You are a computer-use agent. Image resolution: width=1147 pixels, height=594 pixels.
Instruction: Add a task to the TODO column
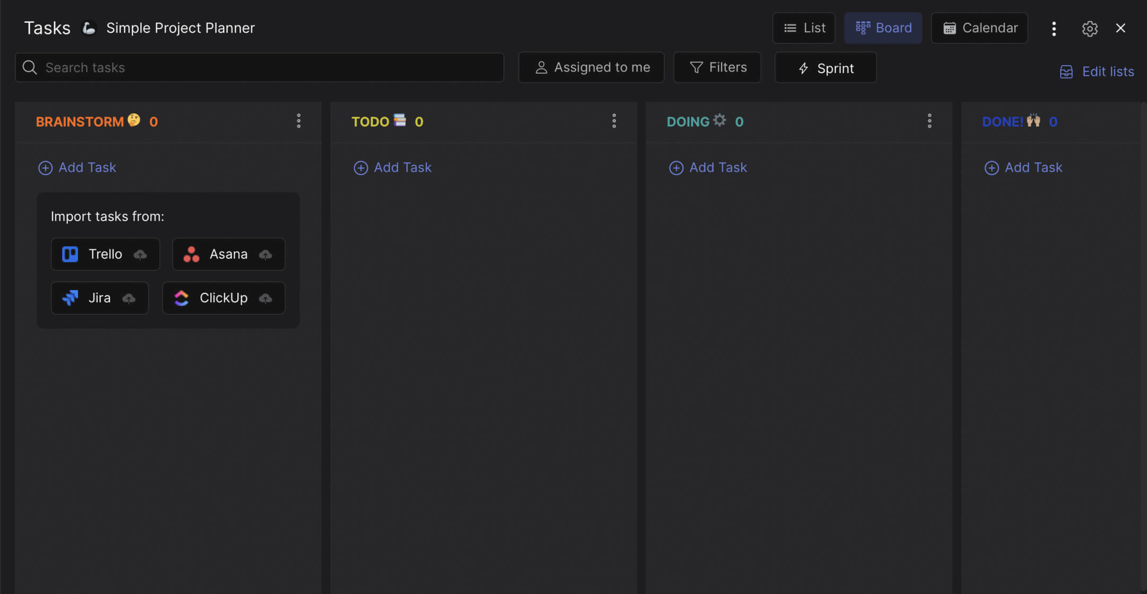(x=392, y=167)
